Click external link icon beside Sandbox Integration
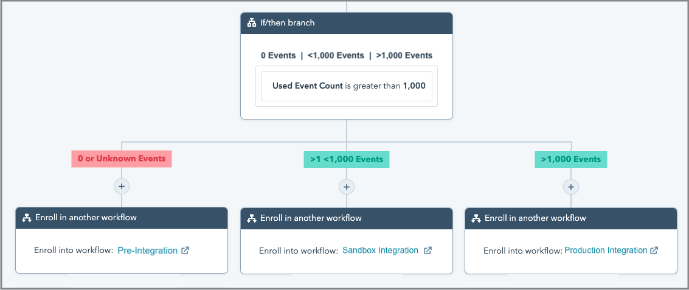The width and height of the screenshot is (689, 290). pyautogui.click(x=428, y=251)
